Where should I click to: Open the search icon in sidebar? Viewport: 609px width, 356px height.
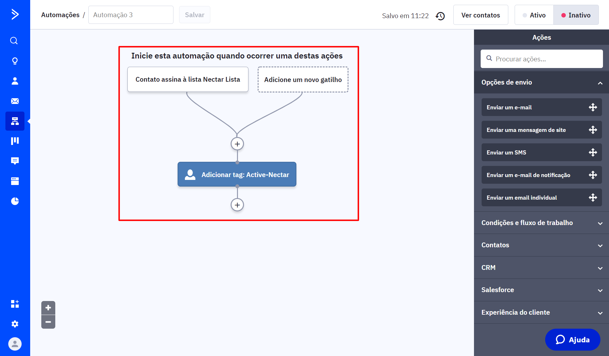tap(14, 41)
